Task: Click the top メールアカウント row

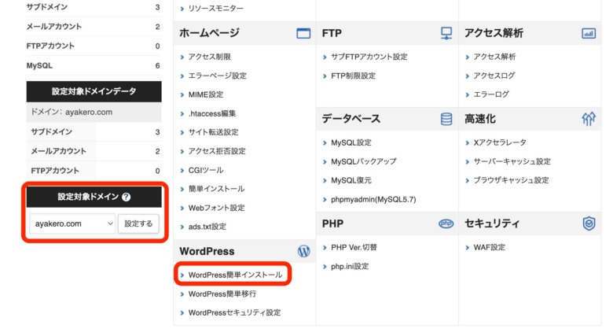Action: 94,27
